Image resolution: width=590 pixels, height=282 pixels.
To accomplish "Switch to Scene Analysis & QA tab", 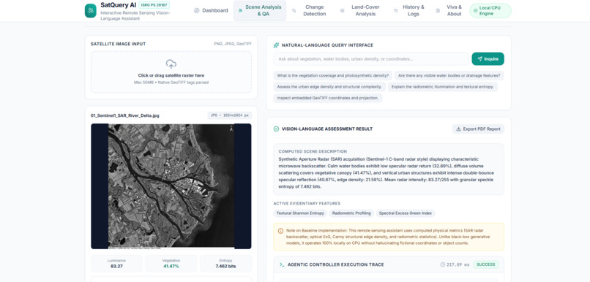I will 260,10.
